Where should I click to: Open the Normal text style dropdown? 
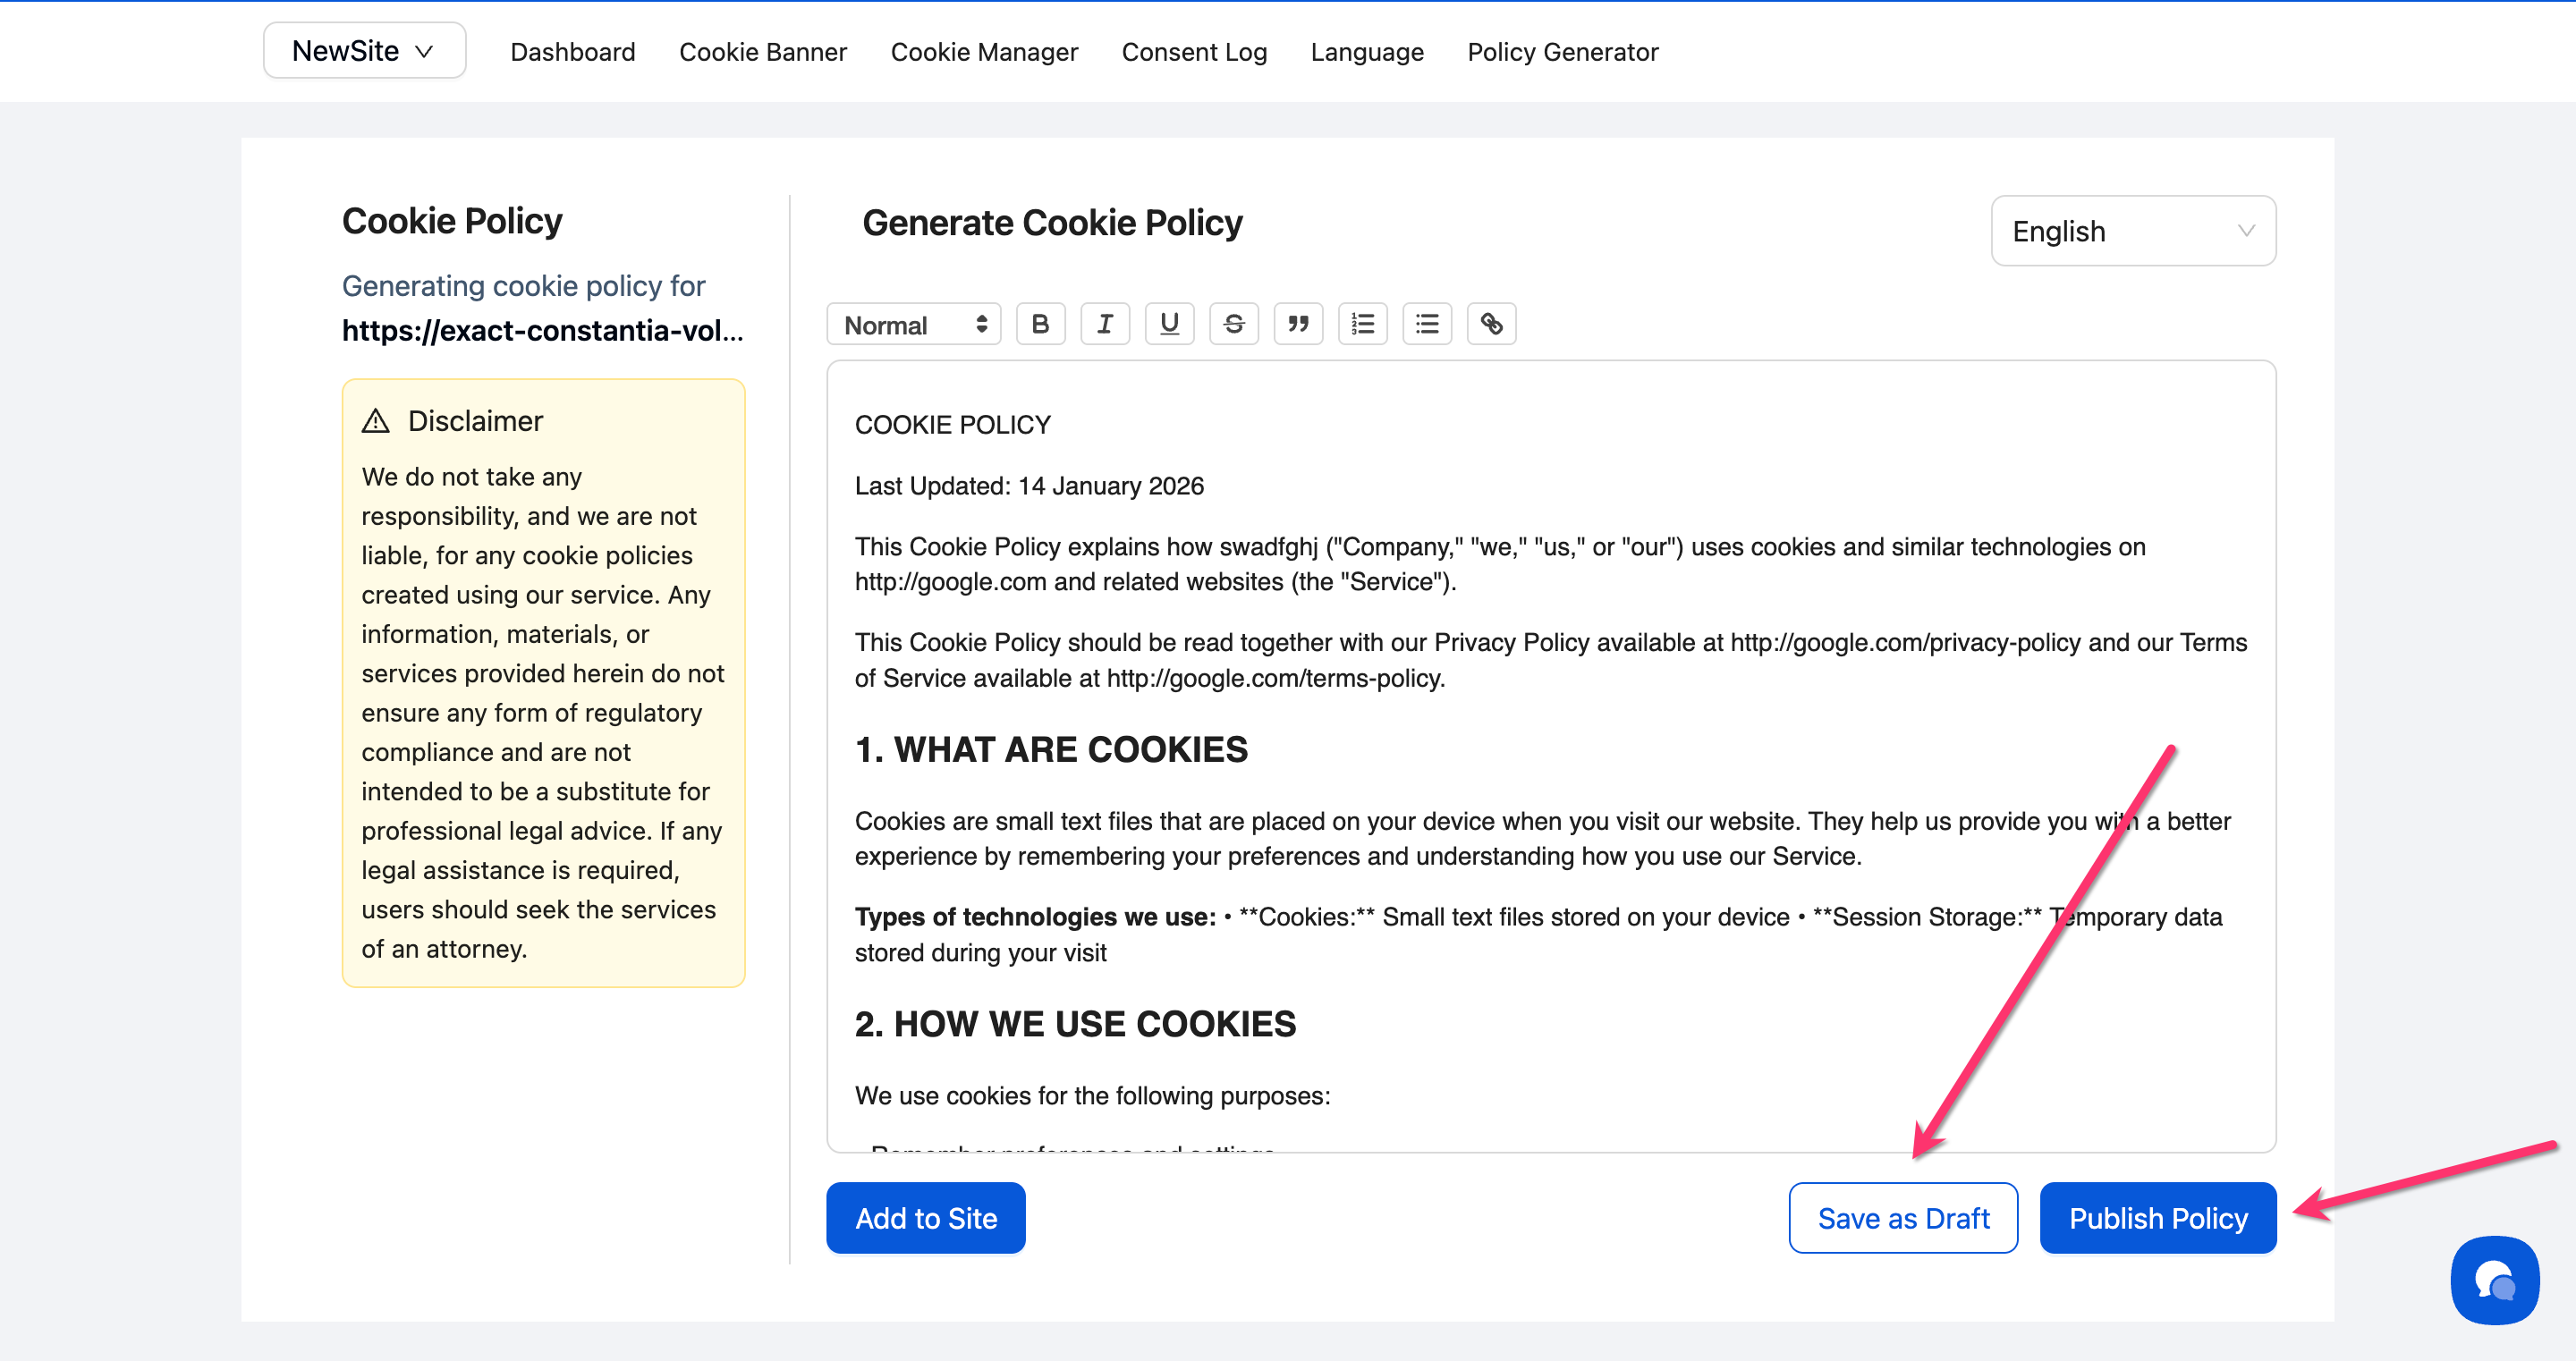pyautogui.click(x=913, y=324)
